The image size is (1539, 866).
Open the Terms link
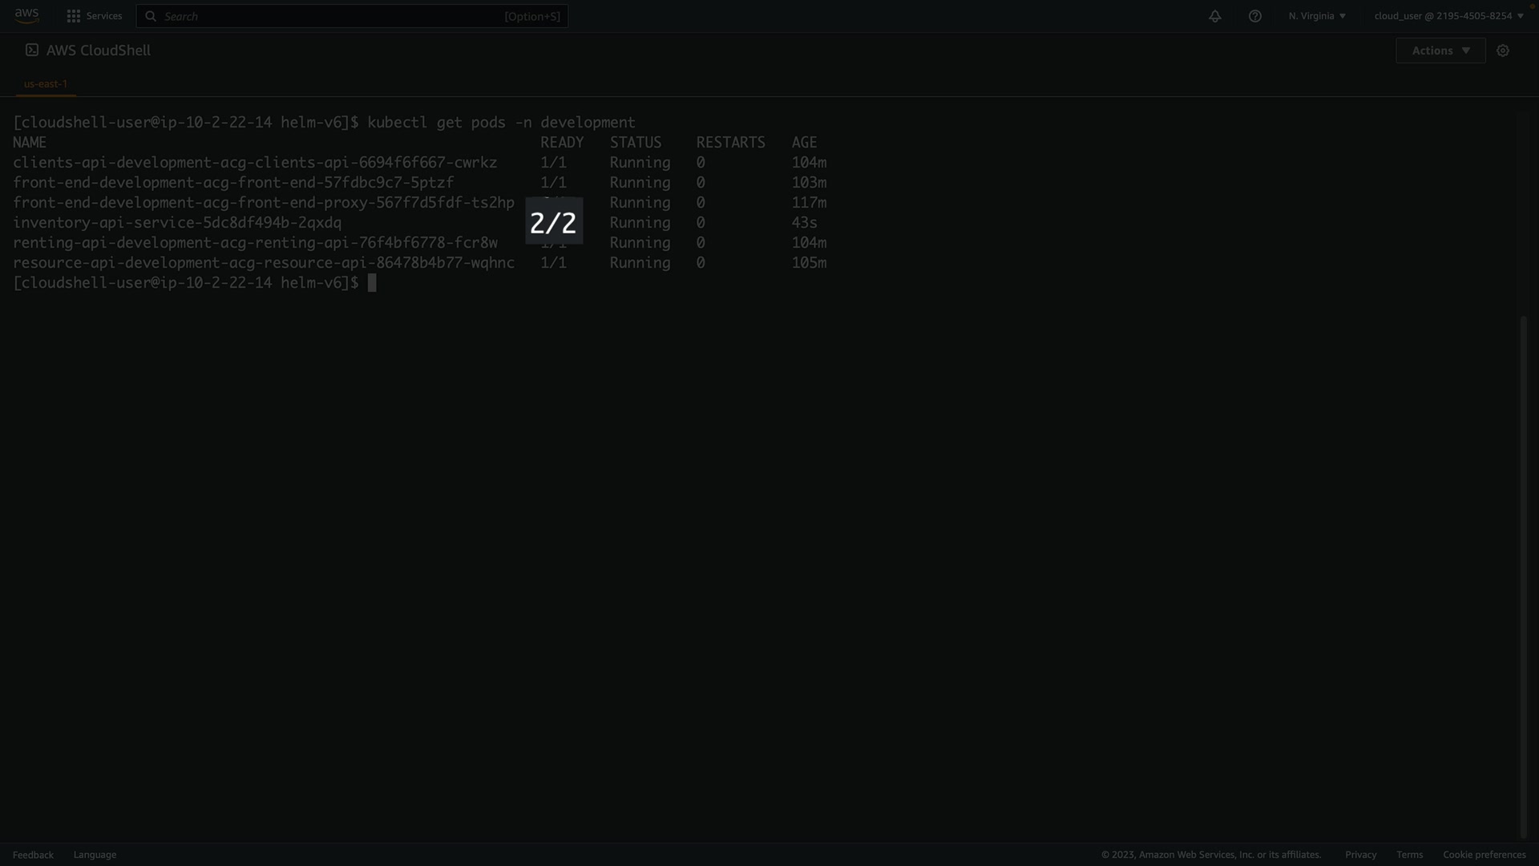(1409, 855)
